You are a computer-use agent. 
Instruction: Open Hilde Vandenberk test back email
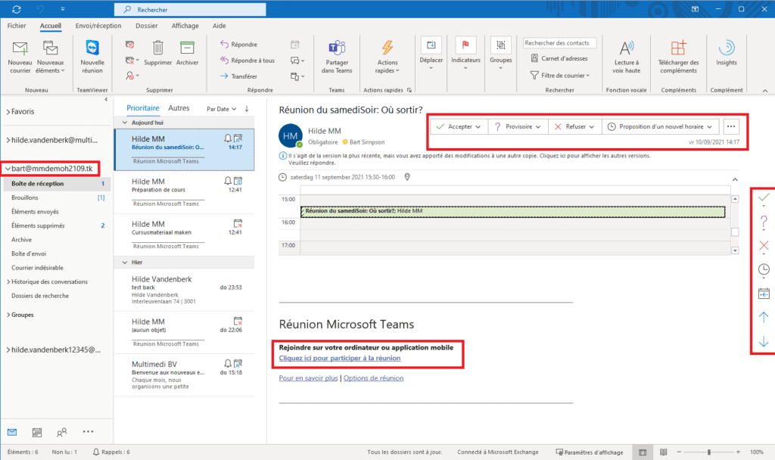pyautogui.click(x=185, y=290)
